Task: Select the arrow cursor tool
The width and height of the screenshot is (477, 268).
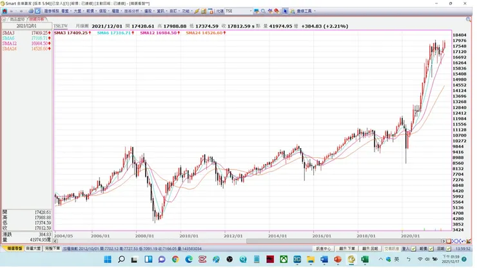Action: 286,11
